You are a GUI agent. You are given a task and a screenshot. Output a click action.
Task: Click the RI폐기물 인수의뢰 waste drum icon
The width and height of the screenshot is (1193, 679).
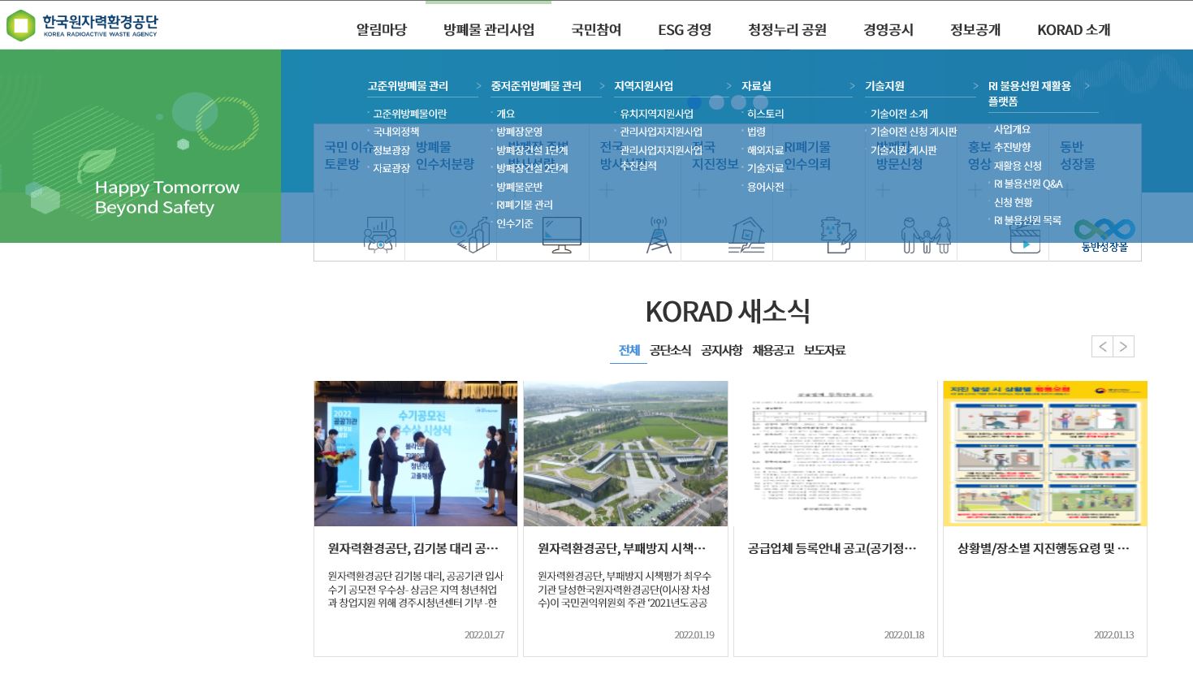click(x=837, y=235)
